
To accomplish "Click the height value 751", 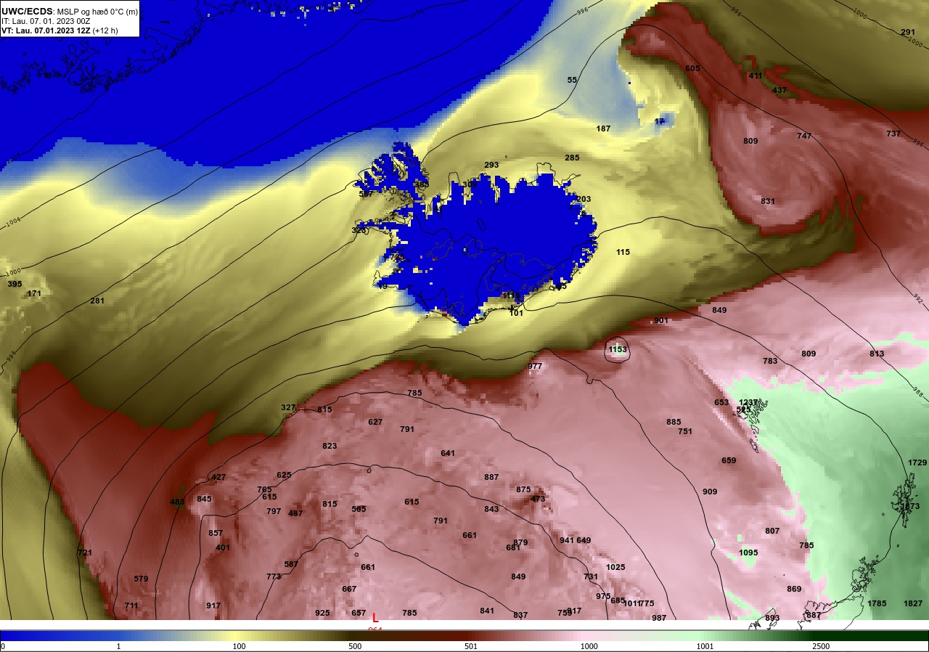I will click(685, 431).
